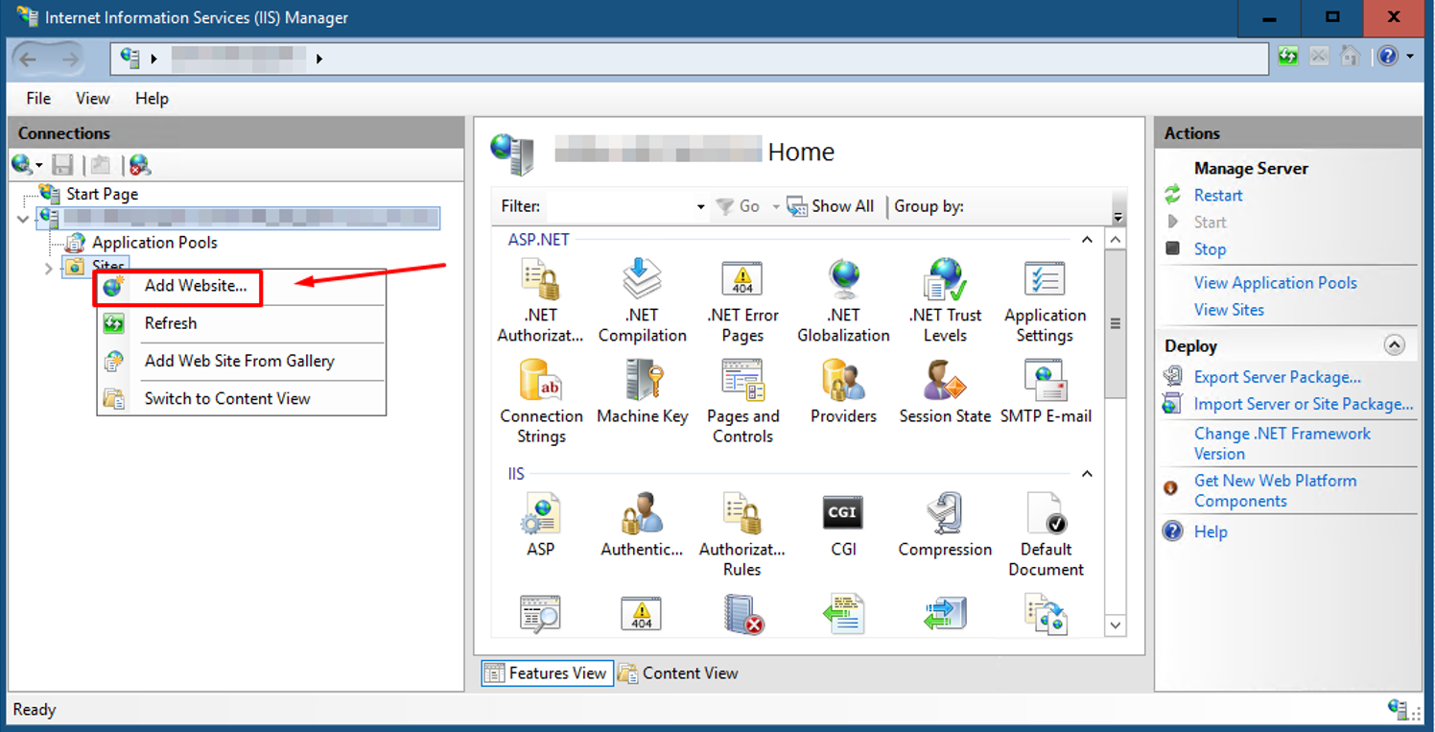Screen dimensions: 1435x732
Task: Click the features list scroll up arrow
Action: 1115,238
